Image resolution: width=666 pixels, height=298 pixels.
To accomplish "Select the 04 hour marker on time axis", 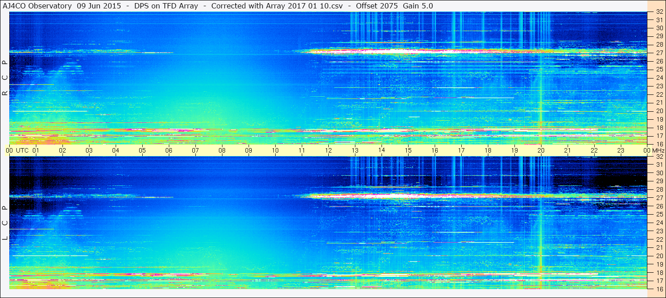I will coord(116,150).
